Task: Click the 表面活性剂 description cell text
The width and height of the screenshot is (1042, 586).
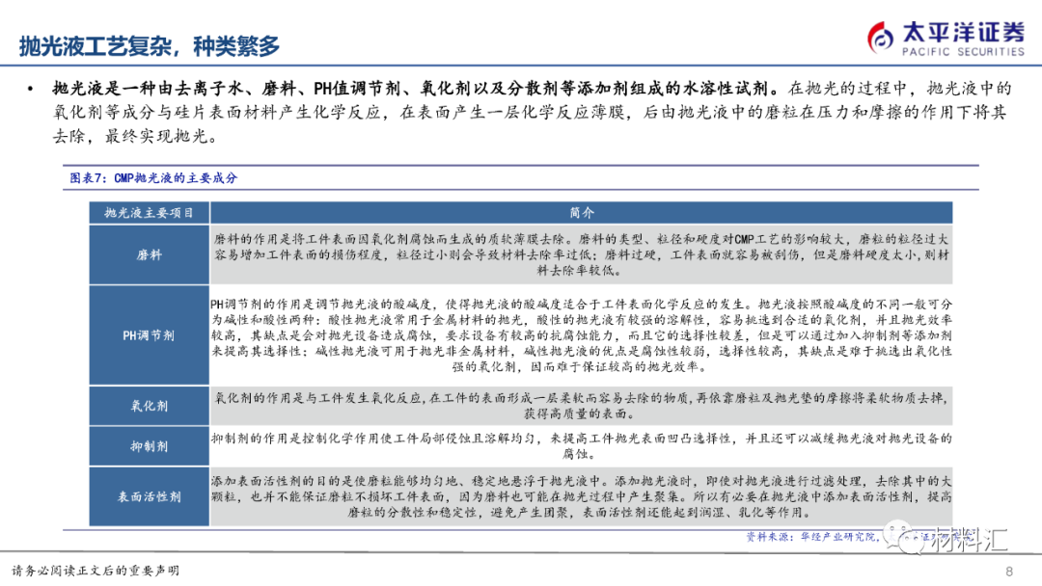Action: [582, 496]
